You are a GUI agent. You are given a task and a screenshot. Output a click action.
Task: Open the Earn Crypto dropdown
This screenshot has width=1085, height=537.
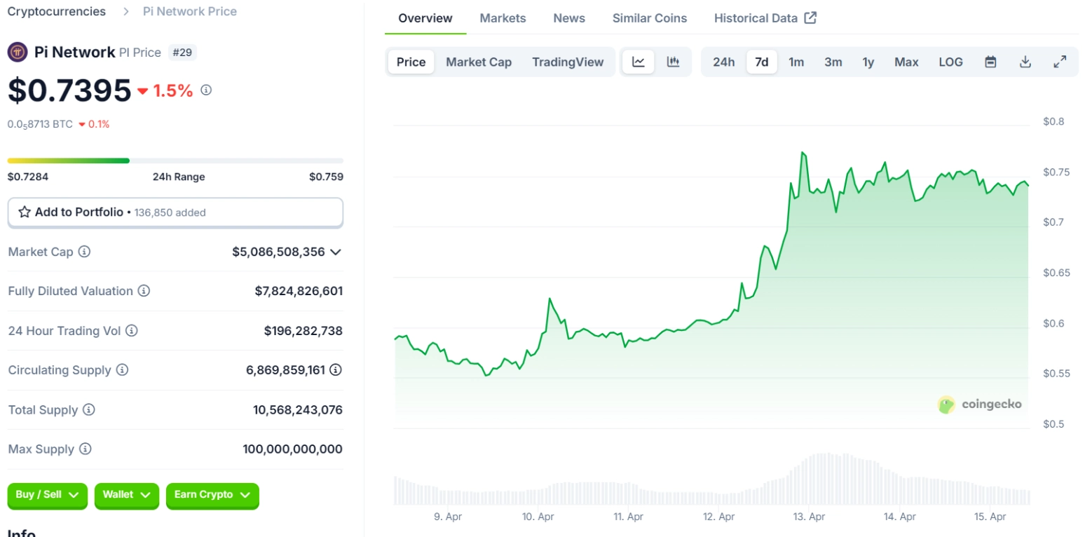coord(212,495)
